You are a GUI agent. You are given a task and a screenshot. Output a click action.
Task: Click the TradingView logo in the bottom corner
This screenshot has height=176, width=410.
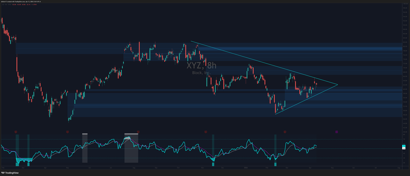(9, 173)
